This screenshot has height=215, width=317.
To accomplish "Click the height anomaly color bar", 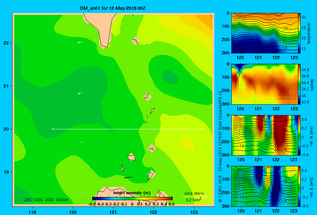I will pyautogui.click(x=133, y=199).
